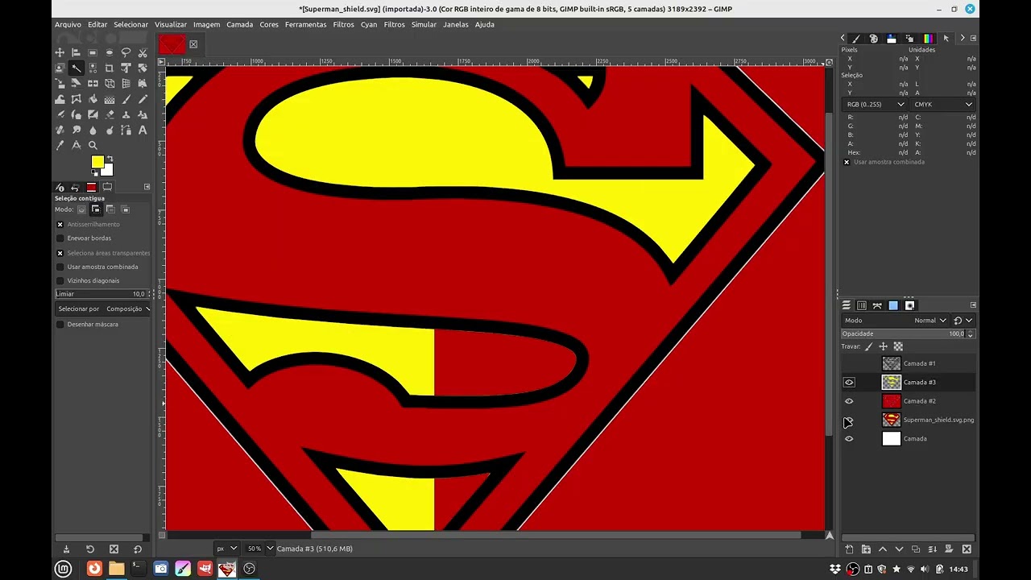Select the Alignment tool
This screenshot has height=580, width=1031.
(76, 52)
